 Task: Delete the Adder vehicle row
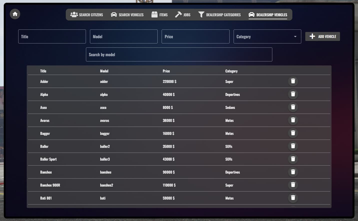pos(293,81)
